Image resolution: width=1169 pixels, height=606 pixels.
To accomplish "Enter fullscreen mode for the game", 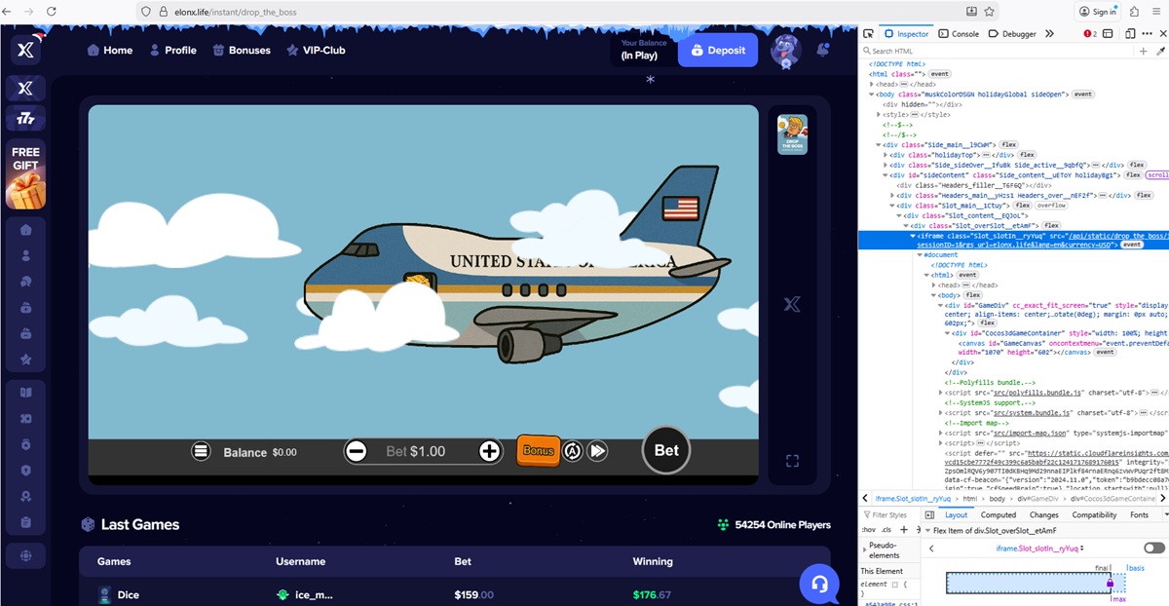I will (792, 461).
